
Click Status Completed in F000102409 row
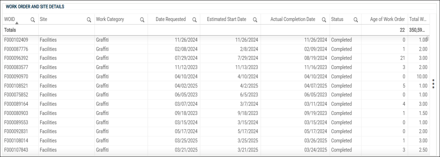[x=341, y=40]
